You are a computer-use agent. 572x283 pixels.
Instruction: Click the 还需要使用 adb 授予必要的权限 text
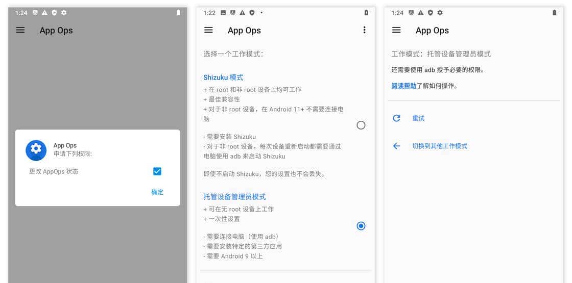coord(438,70)
